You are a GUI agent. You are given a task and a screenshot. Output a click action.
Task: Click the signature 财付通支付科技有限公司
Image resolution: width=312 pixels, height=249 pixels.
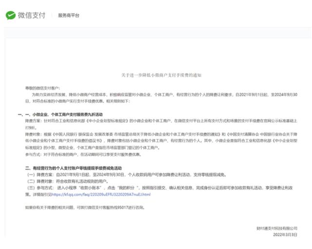pyautogui.click(x=277, y=228)
